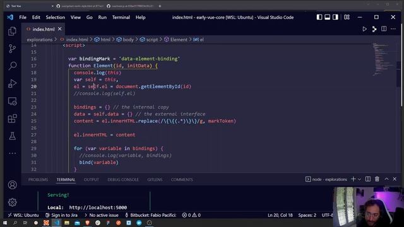Switch to the Output panel tab
The width and height of the screenshot is (404, 227).
click(x=91, y=179)
